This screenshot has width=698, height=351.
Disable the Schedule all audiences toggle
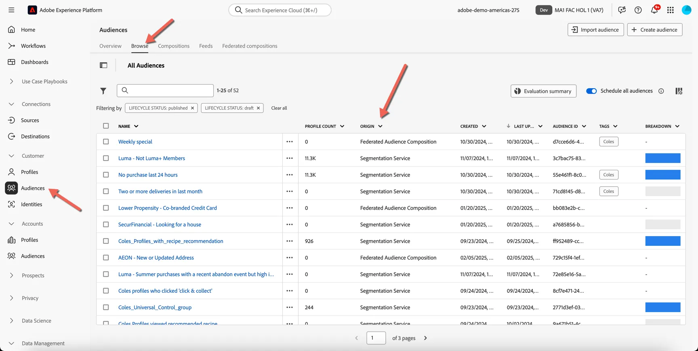point(591,91)
